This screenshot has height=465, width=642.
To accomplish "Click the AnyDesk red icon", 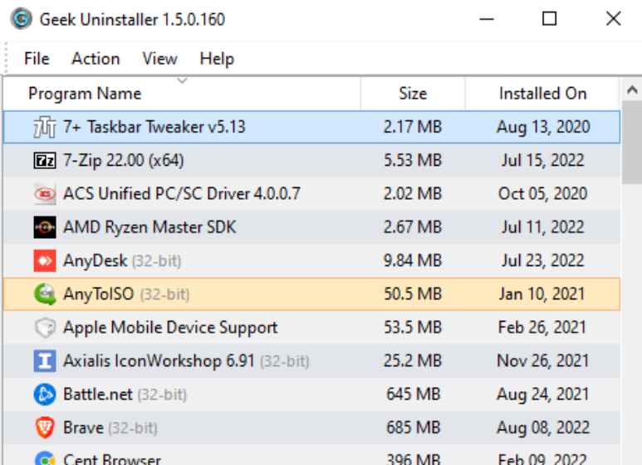I will pos(45,261).
